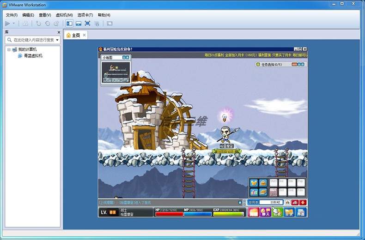Click the small chat expand icon

click(x=240, y=202)
